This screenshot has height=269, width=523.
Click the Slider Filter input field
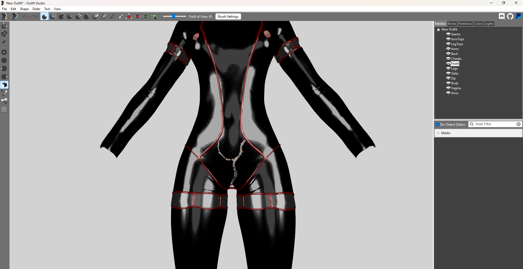tap(495, 124)
